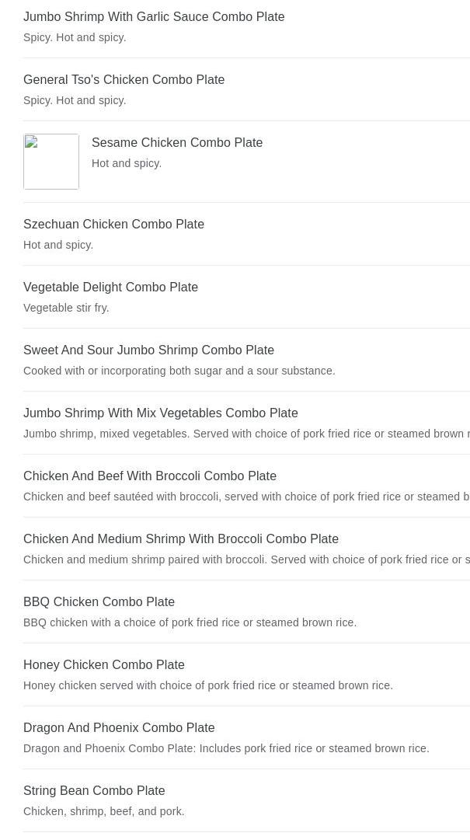Screen dimensions: 470x840
Task: Open Jumbo Shrimp With Garlic Sauce Combo Plate
Action: click(x=154, y=16)
